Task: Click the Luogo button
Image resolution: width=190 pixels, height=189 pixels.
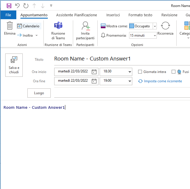Action: (39, 93)
